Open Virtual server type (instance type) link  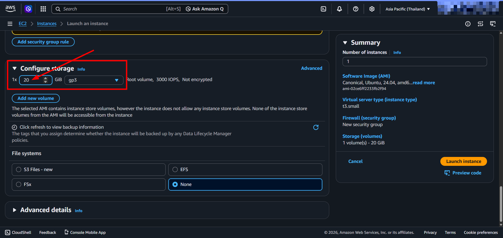(380, 100)
